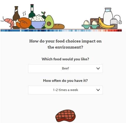Click the grilled beef steak icon

tap(66, 116)
